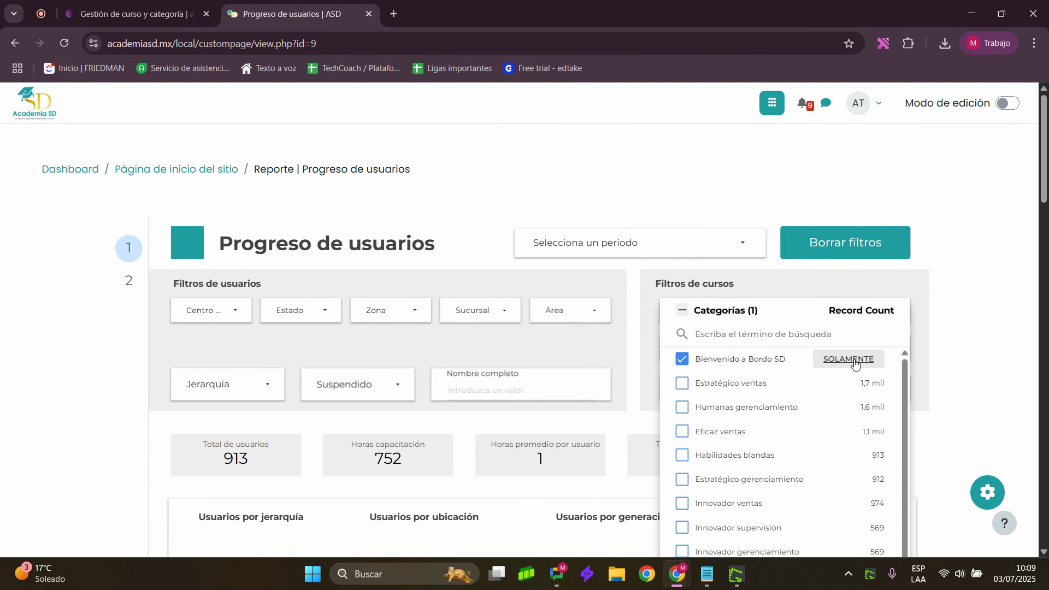Viewport: 1049px width, 590px height.
Task: Uncheck the Bienvenido a Bordo SD checkbox
Action: click(682, 359)
